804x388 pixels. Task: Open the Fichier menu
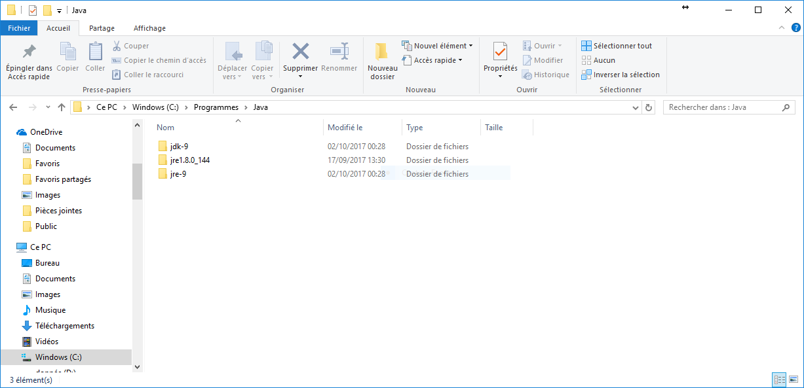[x=19, y=28]
